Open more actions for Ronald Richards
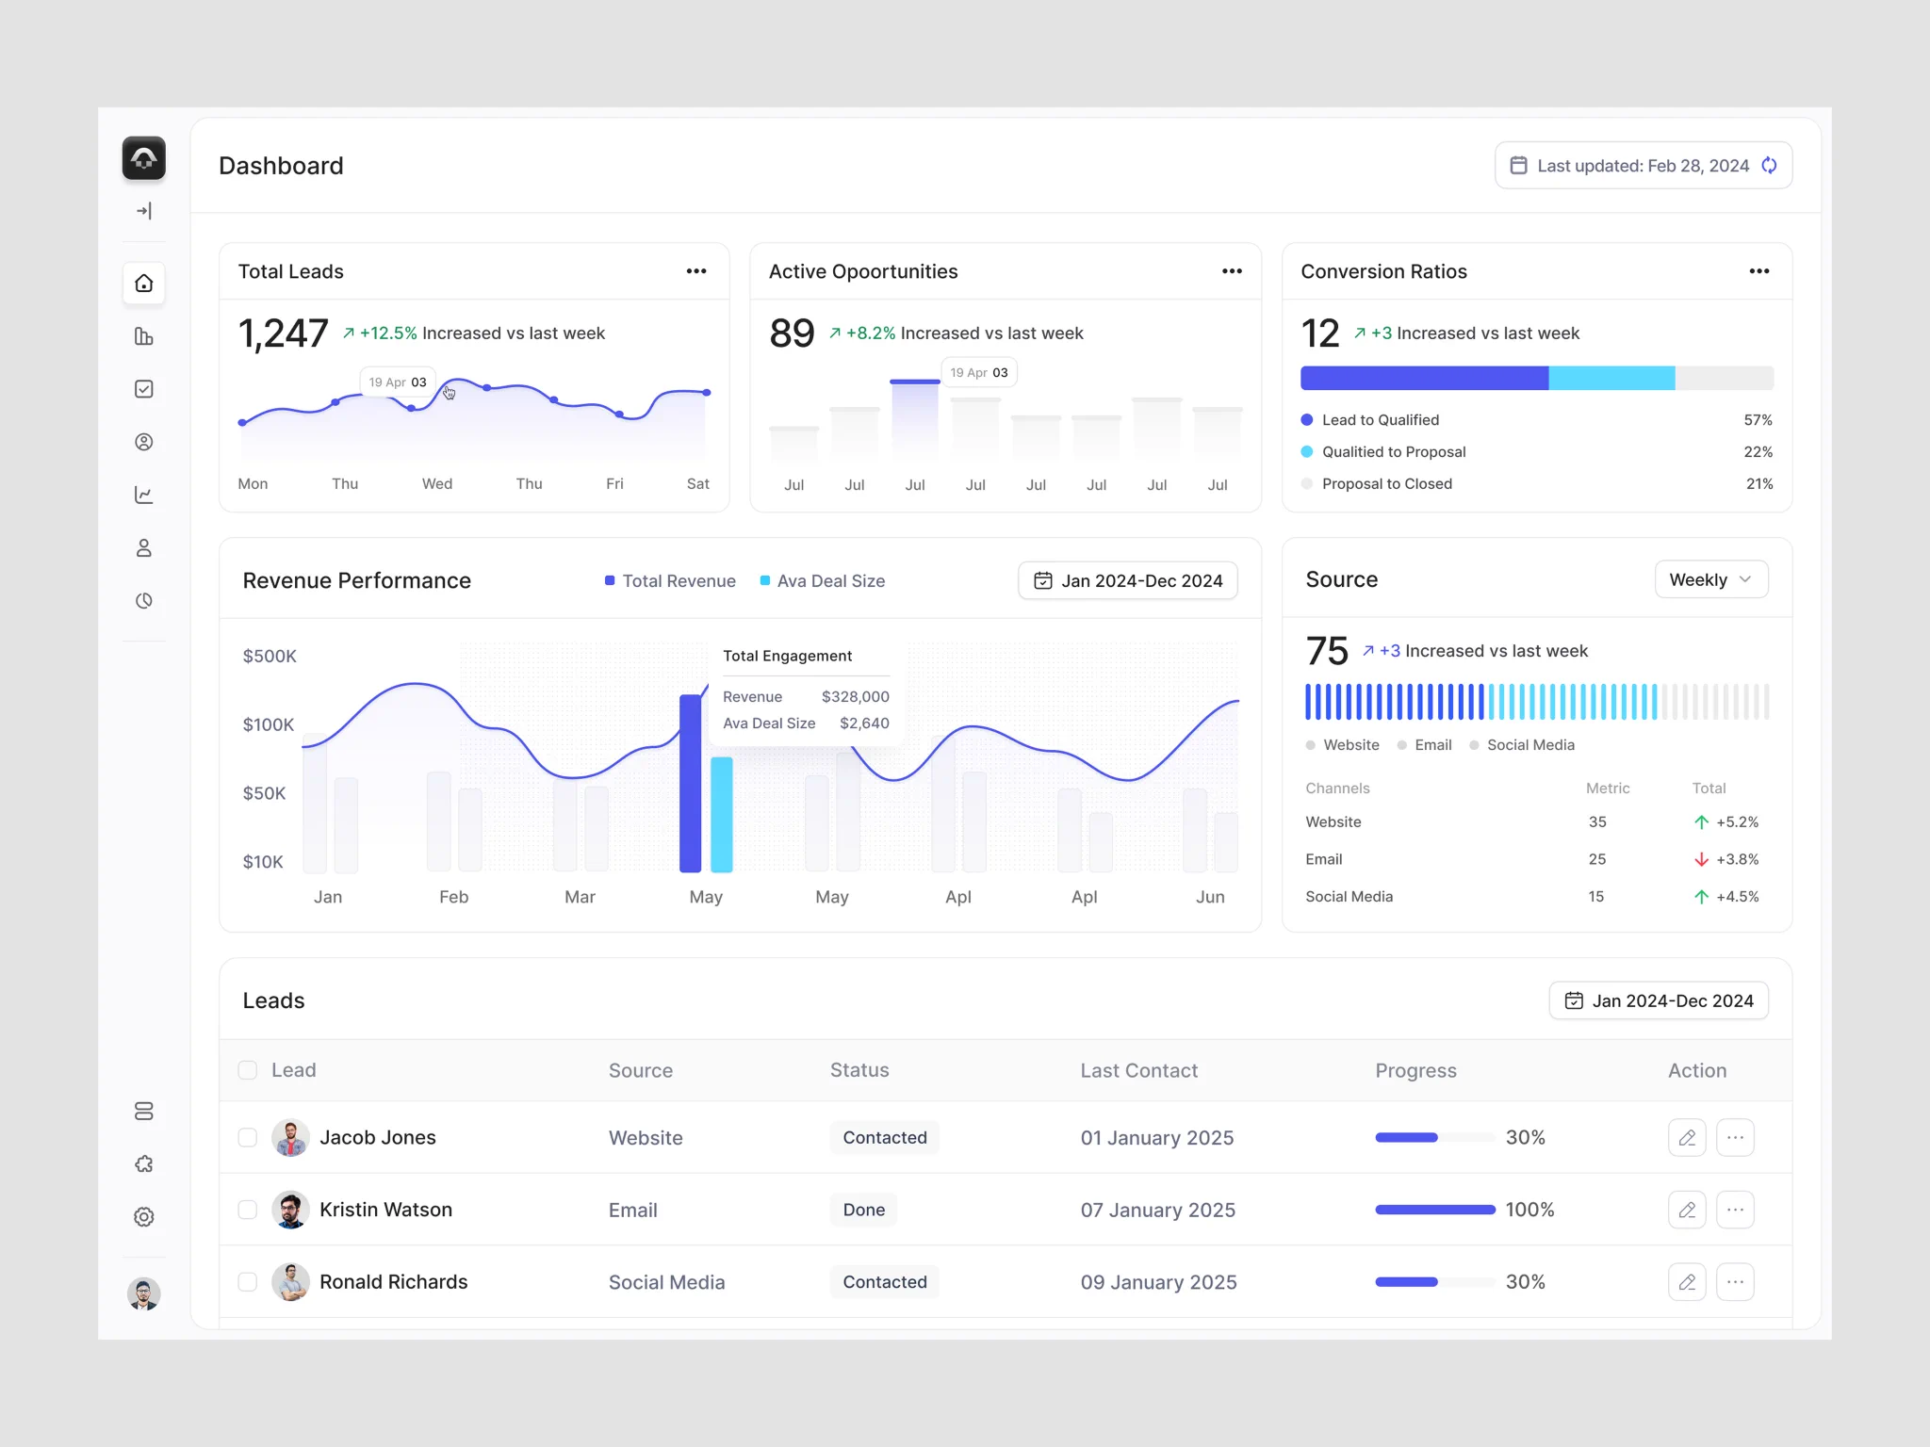 coord(1735,1282)
